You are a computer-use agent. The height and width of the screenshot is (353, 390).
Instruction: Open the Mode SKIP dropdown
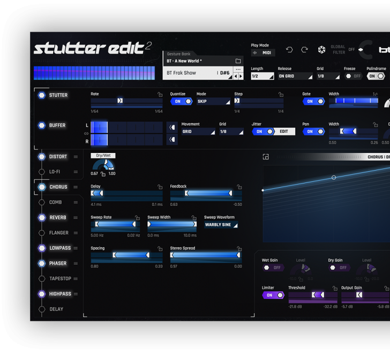[x=213, y=101]
